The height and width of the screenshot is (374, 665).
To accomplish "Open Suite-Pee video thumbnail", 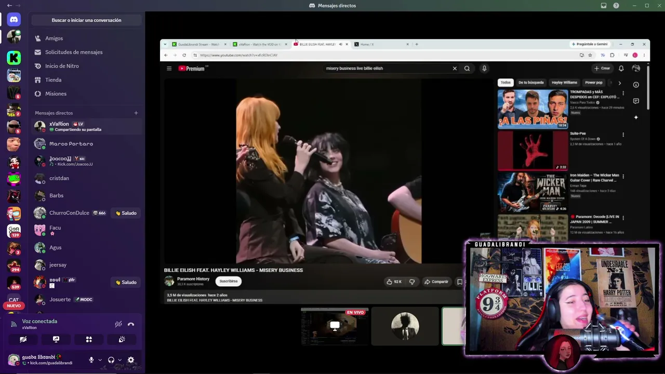I will click(x=533, y=151).
